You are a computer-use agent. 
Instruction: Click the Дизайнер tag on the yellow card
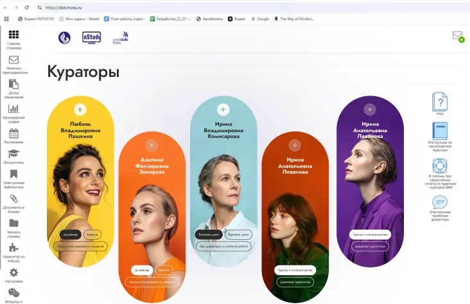click(x=71, y=235)
